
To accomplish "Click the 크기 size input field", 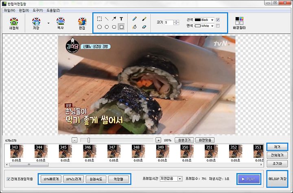I will pos(169,22).
